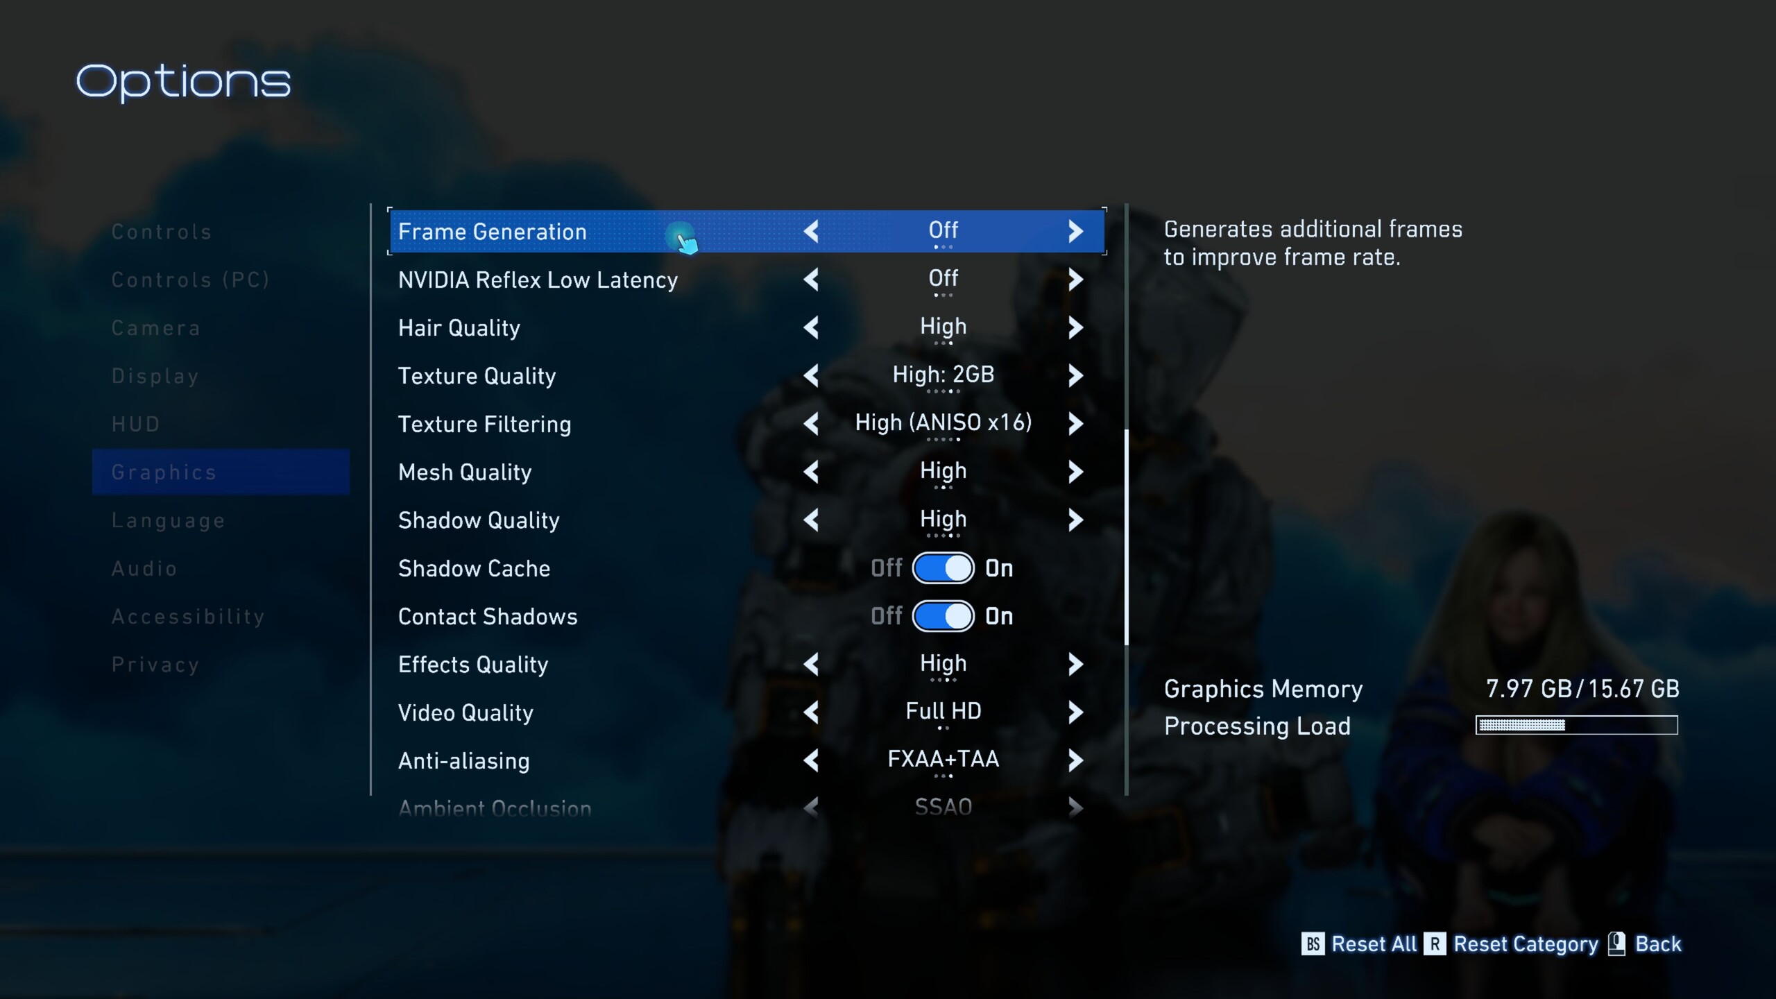Viewport: 1776px width, 999px height.
Task: Switch to the Audio options category
Action: point(145,568)
